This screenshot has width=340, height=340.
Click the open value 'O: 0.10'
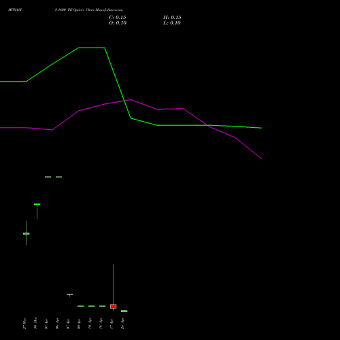118,23
